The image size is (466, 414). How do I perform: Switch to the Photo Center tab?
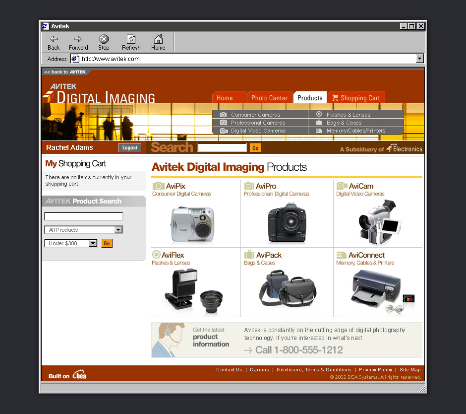pyautogui.click(x=269, y=98)
